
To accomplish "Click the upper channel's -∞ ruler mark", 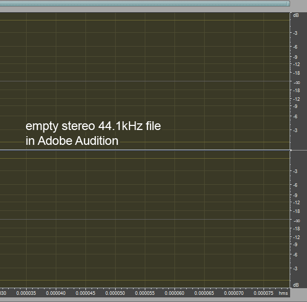I will coord(296,82).
